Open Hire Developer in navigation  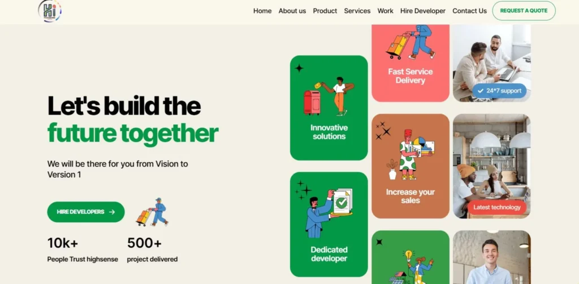[423, 11]
